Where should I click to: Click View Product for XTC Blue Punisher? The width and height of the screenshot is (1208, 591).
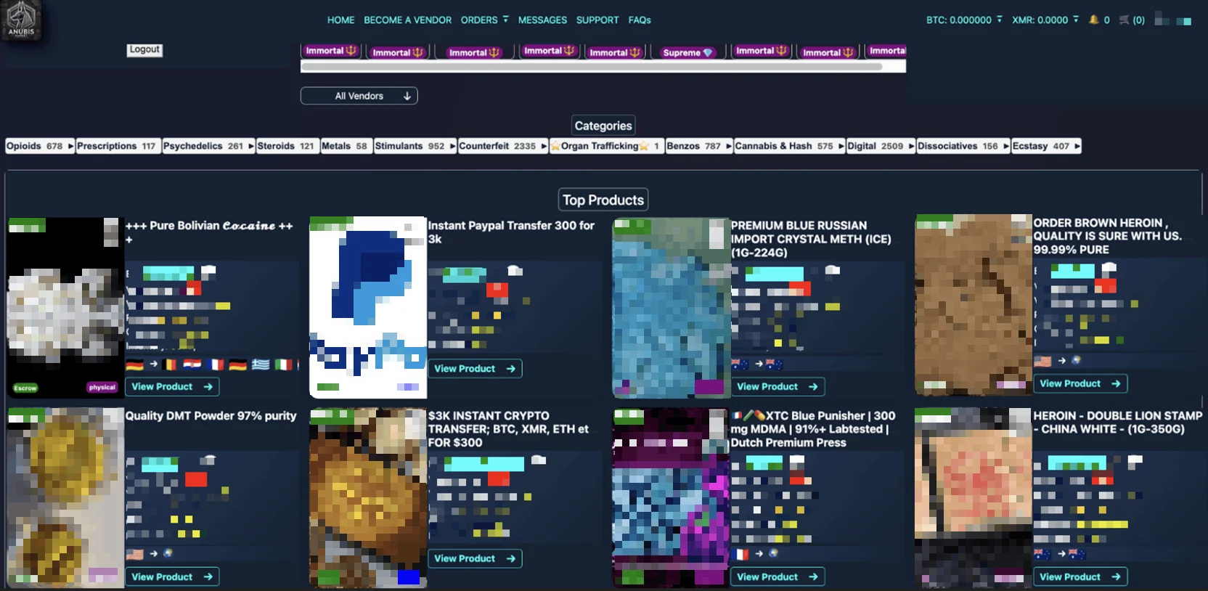tap(778, 576)
